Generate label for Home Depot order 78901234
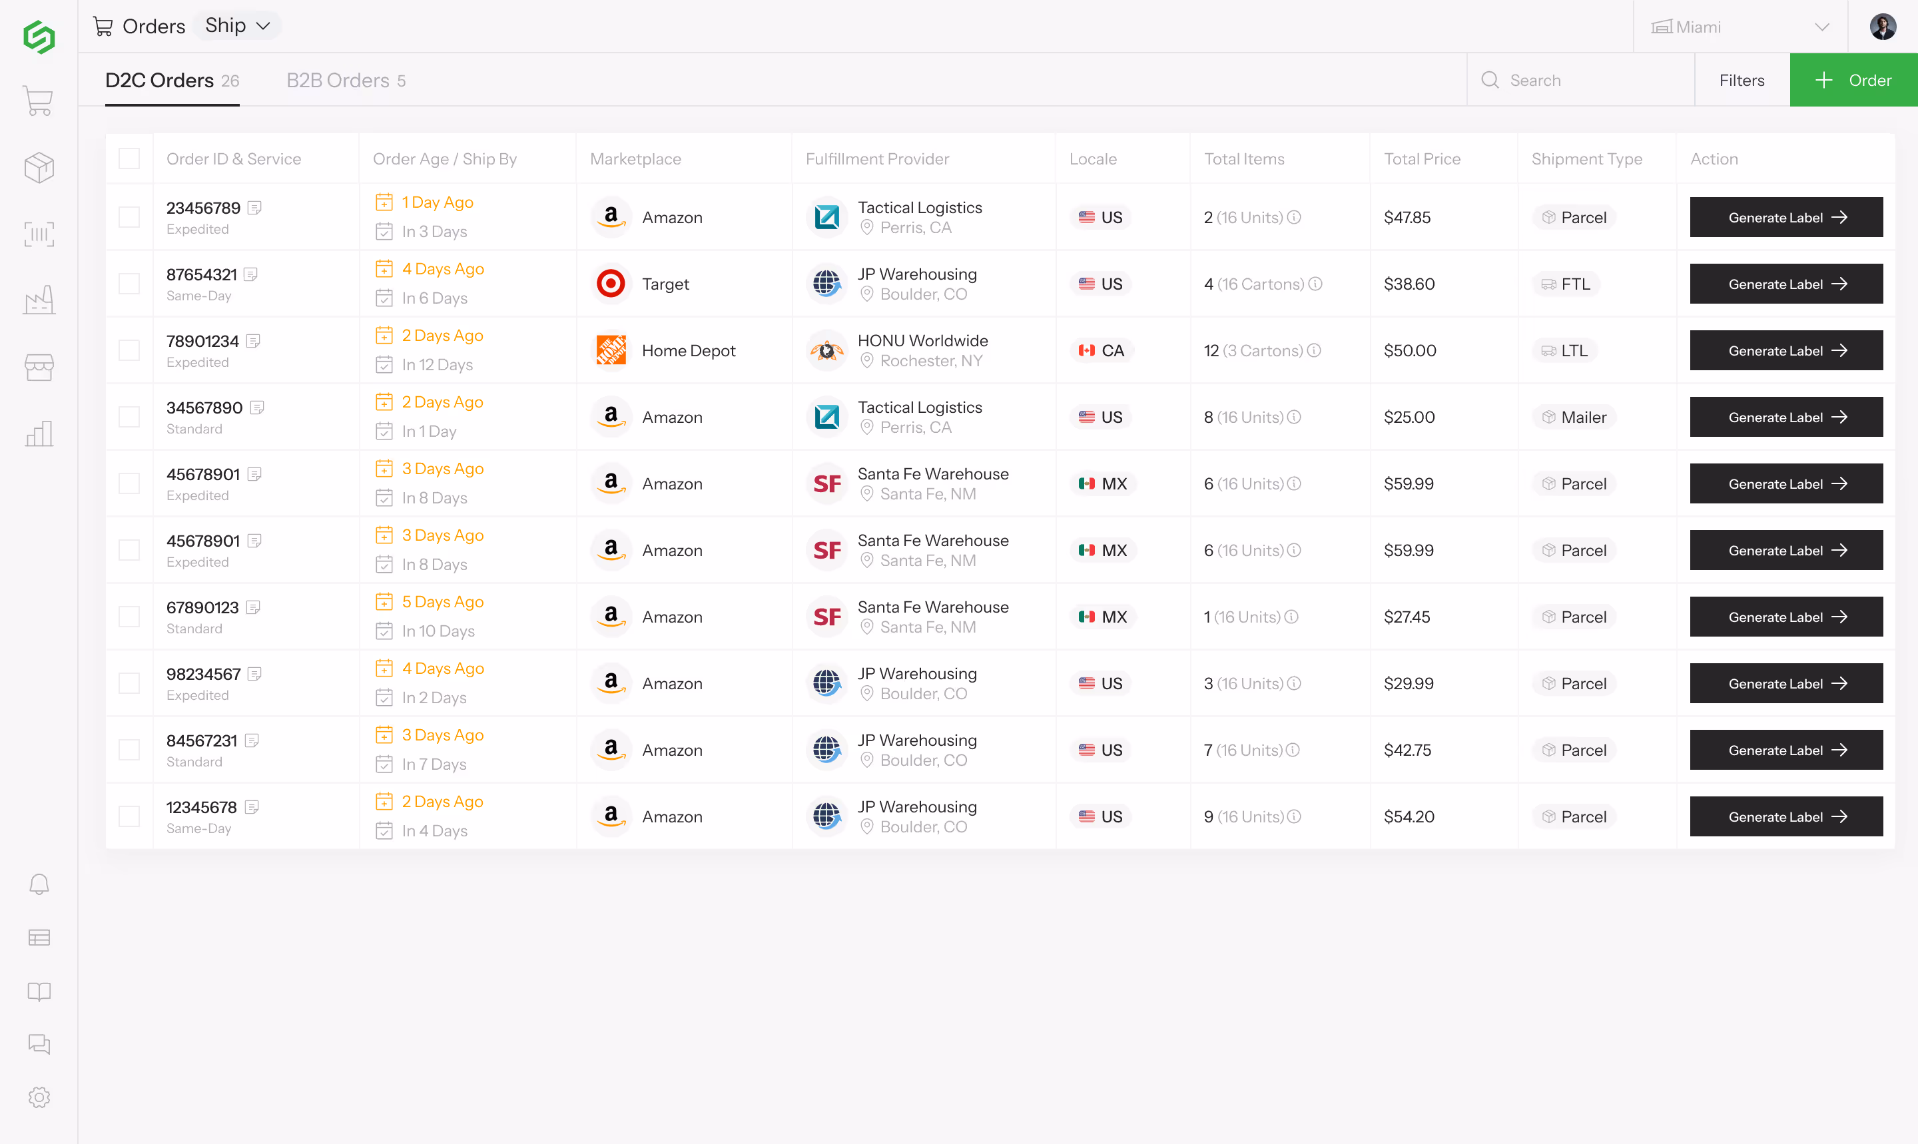This screenshot has width=1918, height=1144. pyautogui.click(x=1785, y=351)
